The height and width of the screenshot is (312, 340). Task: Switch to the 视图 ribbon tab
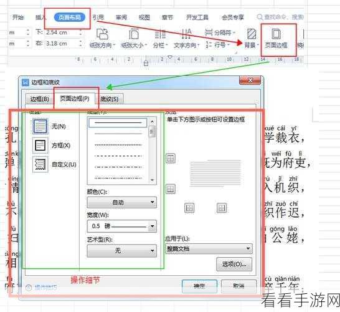[x=144, y=17]
